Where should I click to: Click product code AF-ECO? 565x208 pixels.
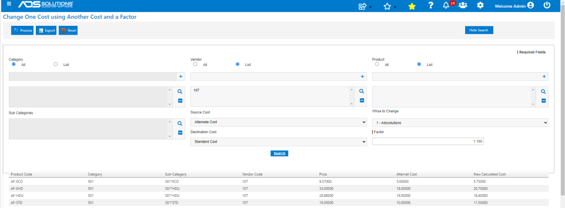tap(17, 182)
